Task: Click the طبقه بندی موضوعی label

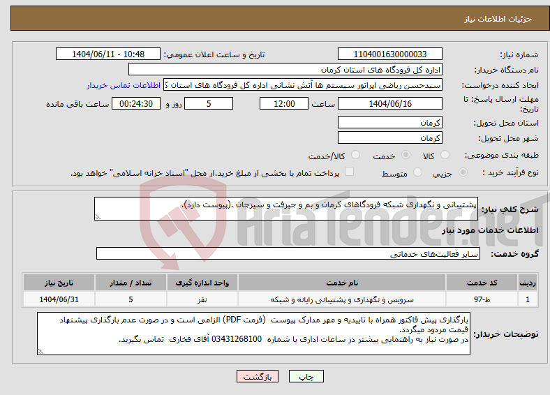Action: tap(502, 155)
